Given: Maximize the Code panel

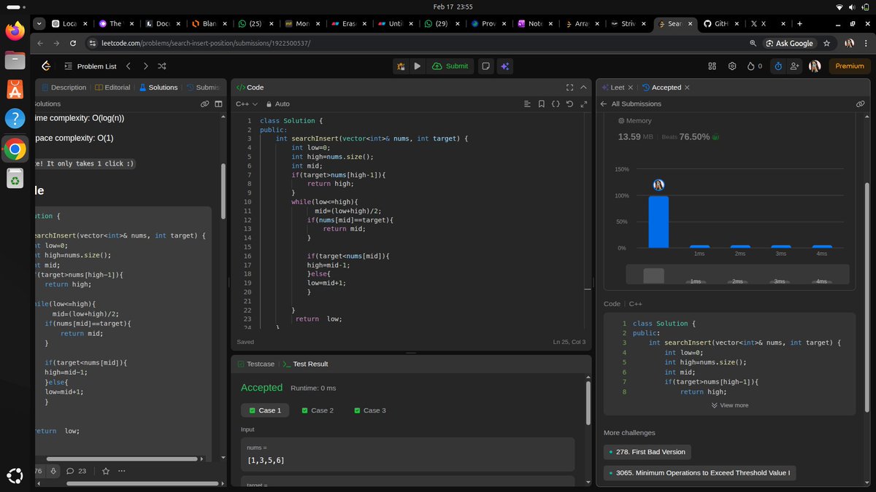Looking at the screenshot, I should pyautogui.click(x=569, y=87).
